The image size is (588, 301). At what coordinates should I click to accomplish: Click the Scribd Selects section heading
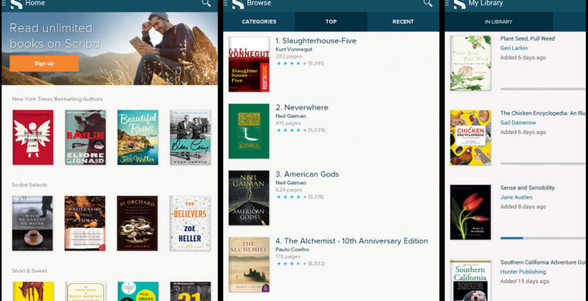click(x=29, y=185)
